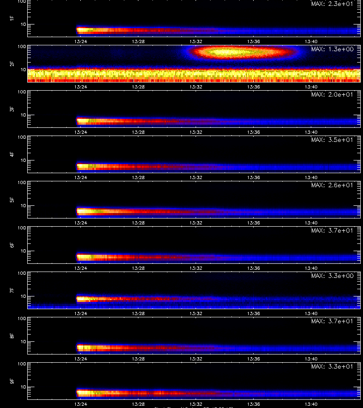This screenshot has width=363, height=408.
Task: Click the 13:36 tick label under the 2F panel
Action: [x=253, y=87]
